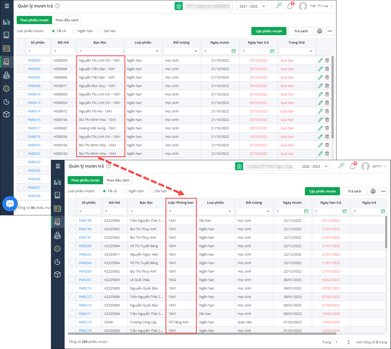Open the reader icon in the front window sidebar
391x349 pixels.
[57, 235]
